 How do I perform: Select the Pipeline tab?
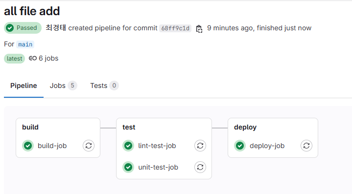(23, 86)
